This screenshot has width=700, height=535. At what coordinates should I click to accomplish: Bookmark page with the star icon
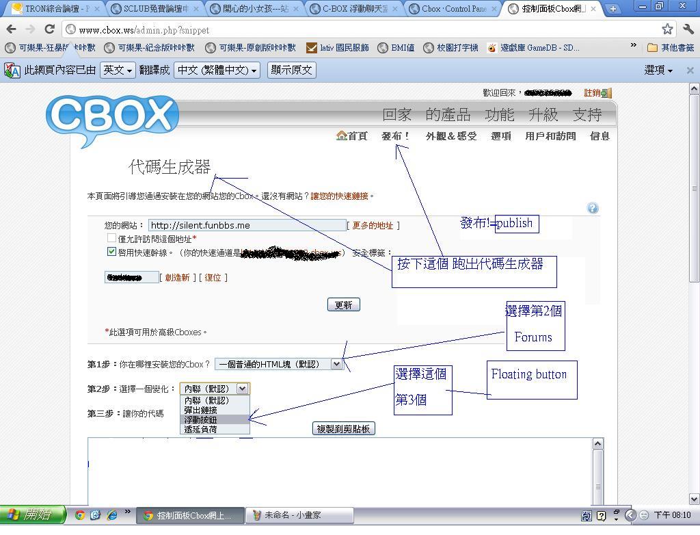point(667,29)
